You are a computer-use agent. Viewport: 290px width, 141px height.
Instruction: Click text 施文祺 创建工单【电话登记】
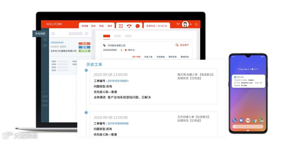pos(195,75)
